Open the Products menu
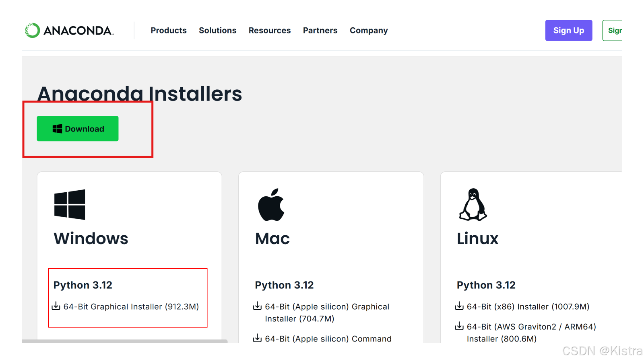Viewport: 644px width, 362px height. point(169,31)
